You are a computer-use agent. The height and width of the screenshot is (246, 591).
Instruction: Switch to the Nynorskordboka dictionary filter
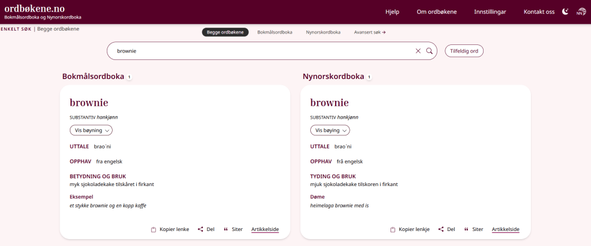323,32
